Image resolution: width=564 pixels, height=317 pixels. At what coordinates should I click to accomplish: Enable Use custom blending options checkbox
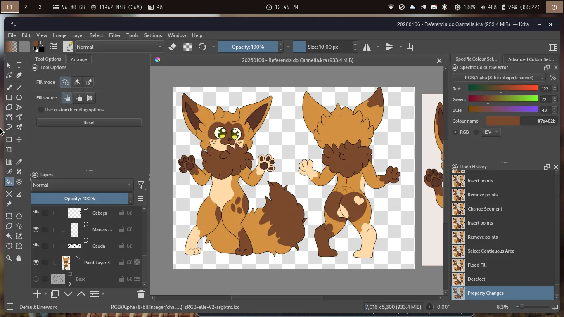click(41, 110)
